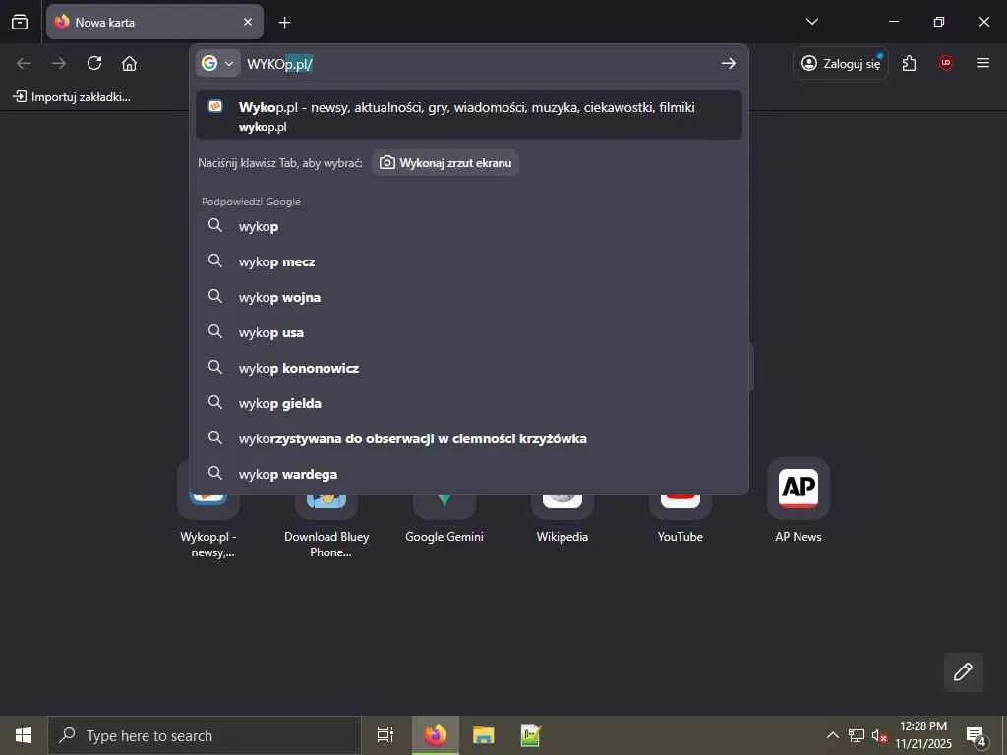The image size is (1007, 755).
Task: Open the notification center icon
Action: click(976, 736)
